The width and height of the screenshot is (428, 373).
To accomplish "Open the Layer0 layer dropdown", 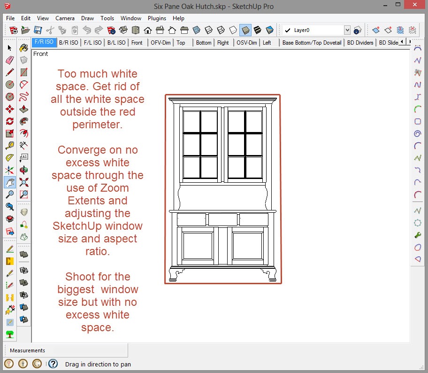I will (x=347, y=31).
